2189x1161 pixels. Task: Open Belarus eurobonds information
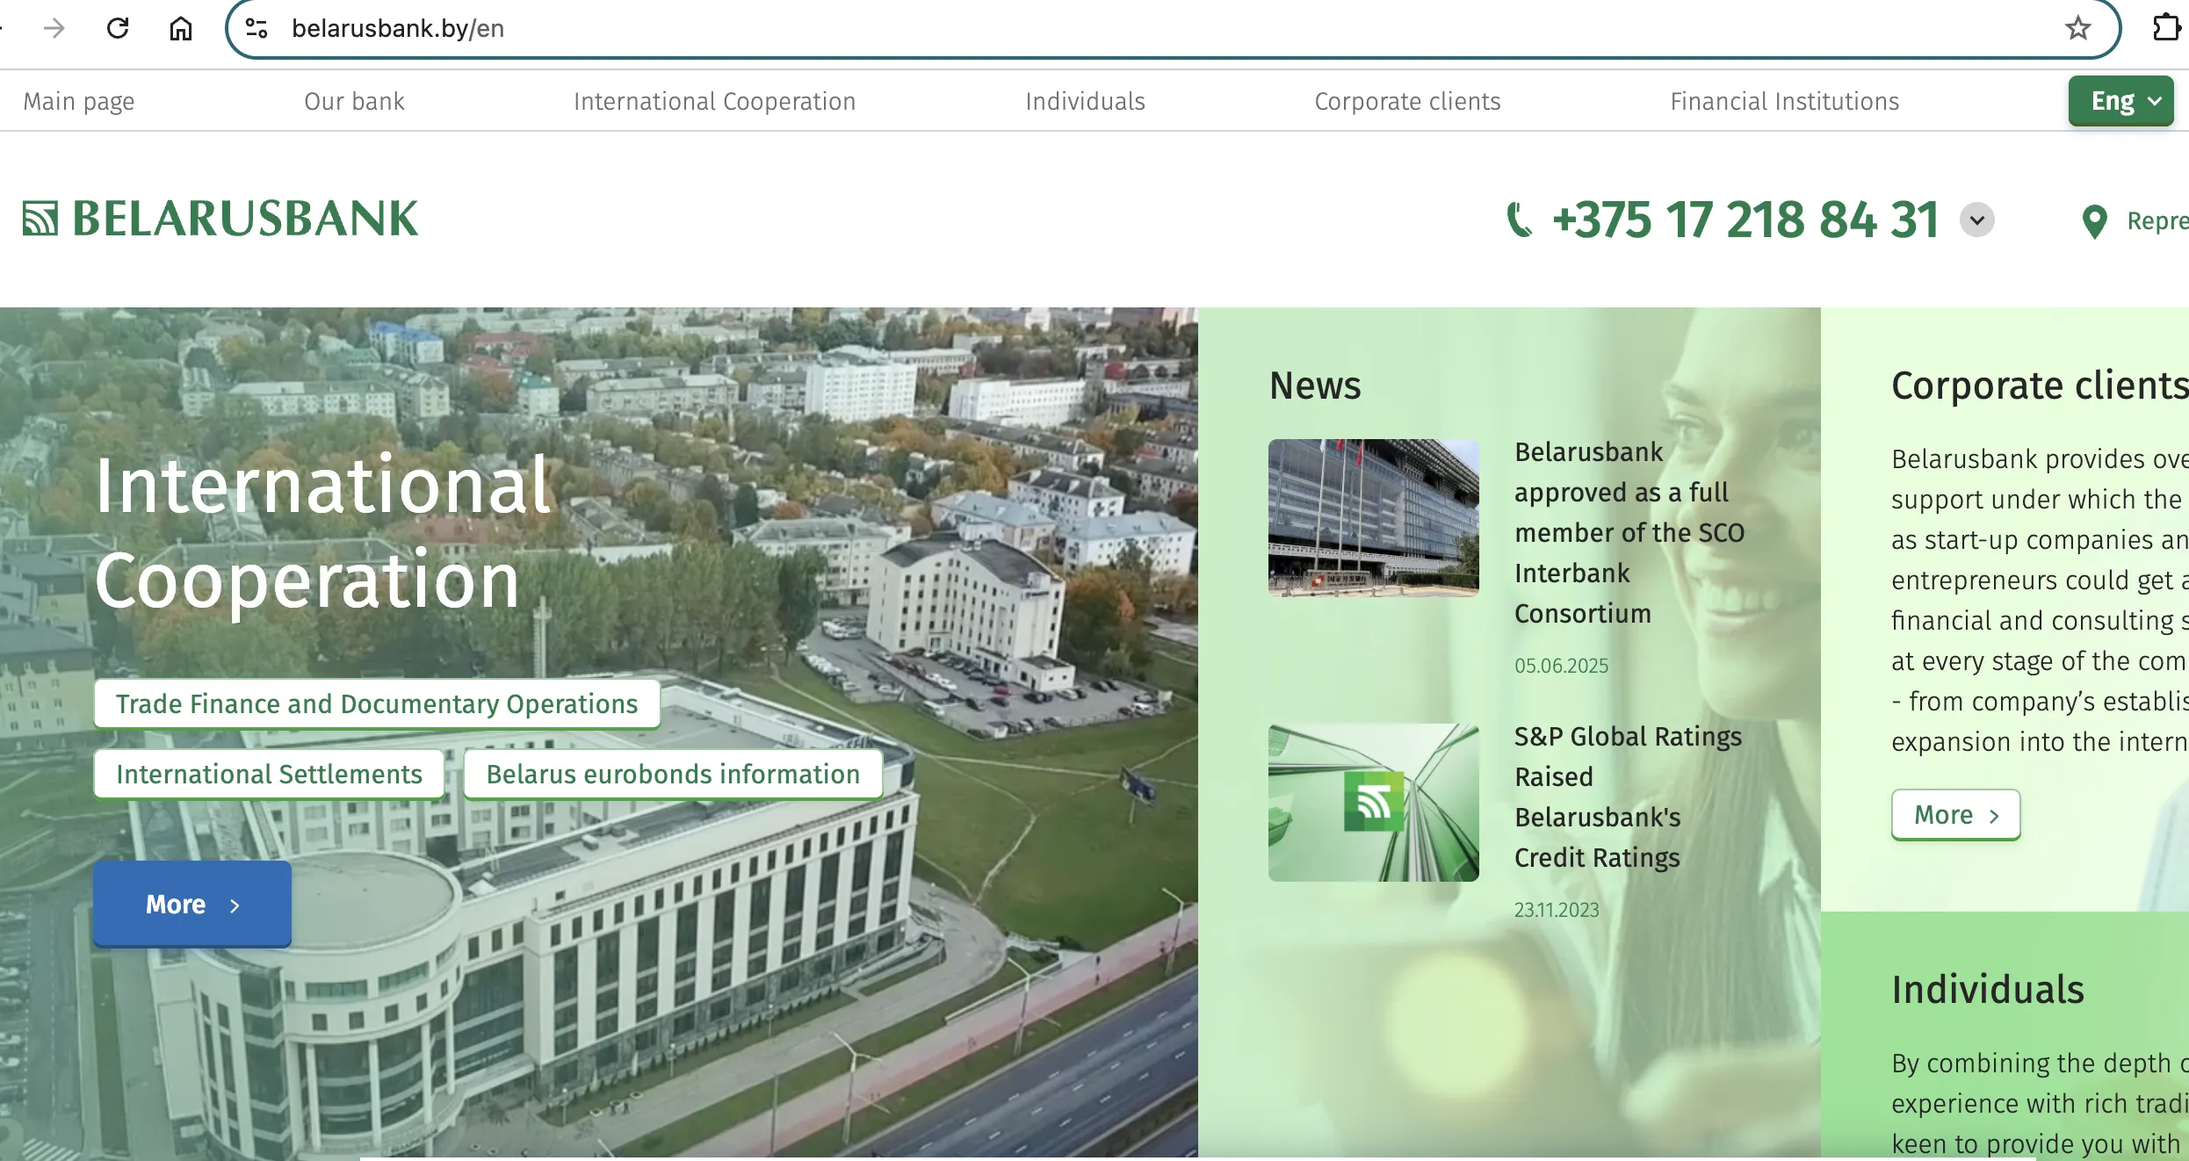(673, 774)
